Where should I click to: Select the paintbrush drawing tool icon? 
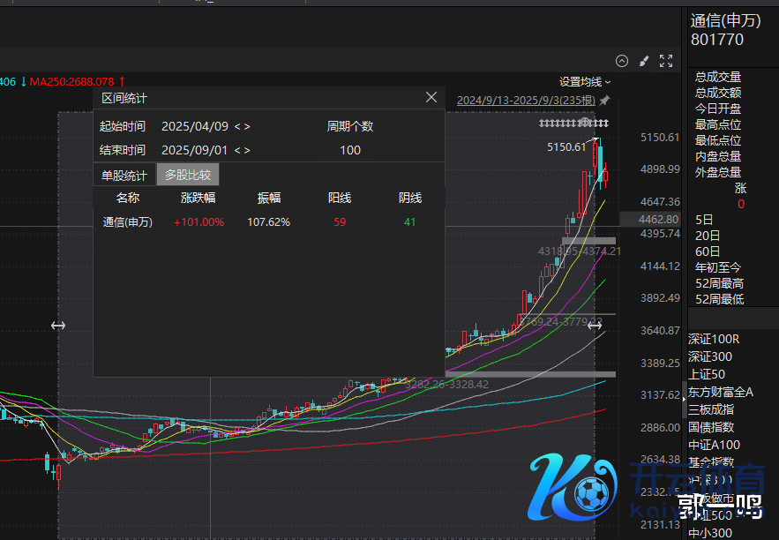point(644,61)
